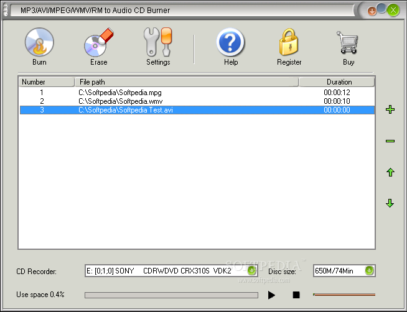Viewport: 407px width, 312px height.
Task: Open Help with the question mark icon
Action: click(x=230, y=42)
